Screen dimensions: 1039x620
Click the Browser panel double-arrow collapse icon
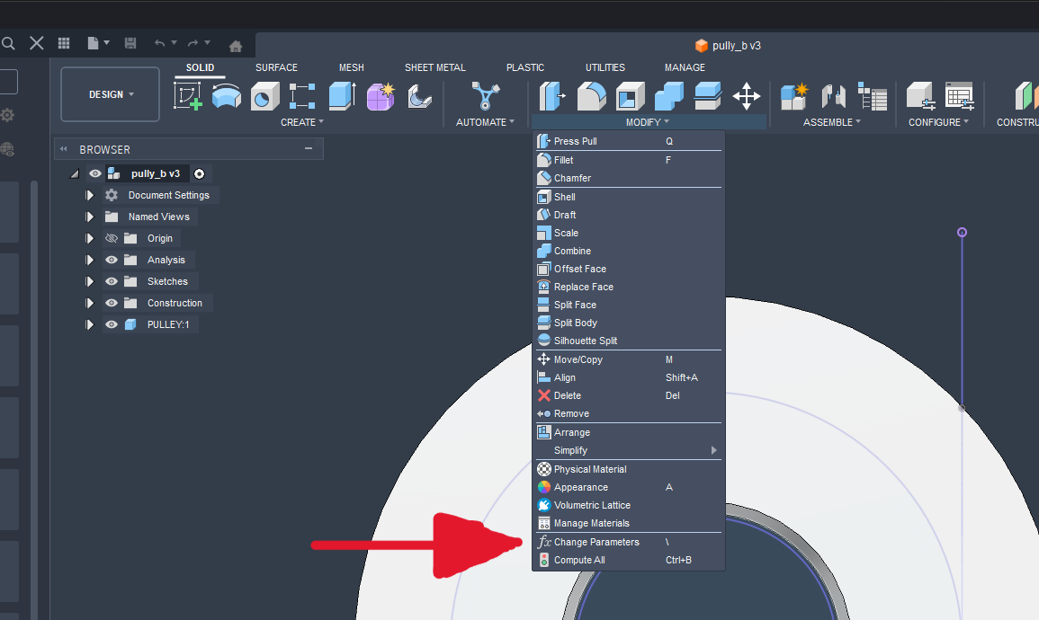[64, 149]
